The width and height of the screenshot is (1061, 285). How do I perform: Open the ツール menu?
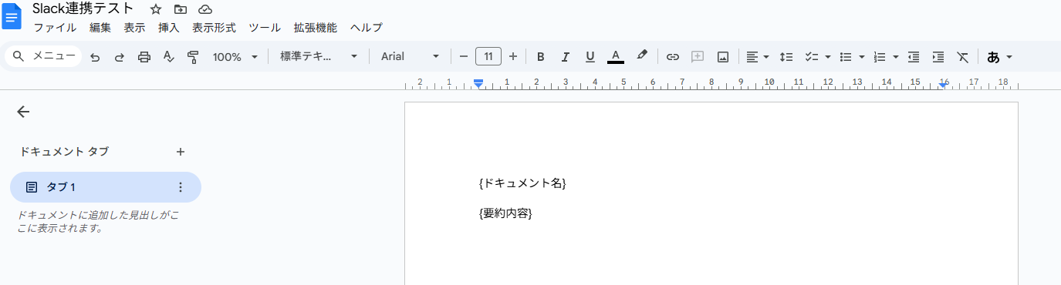coord(265,27)
